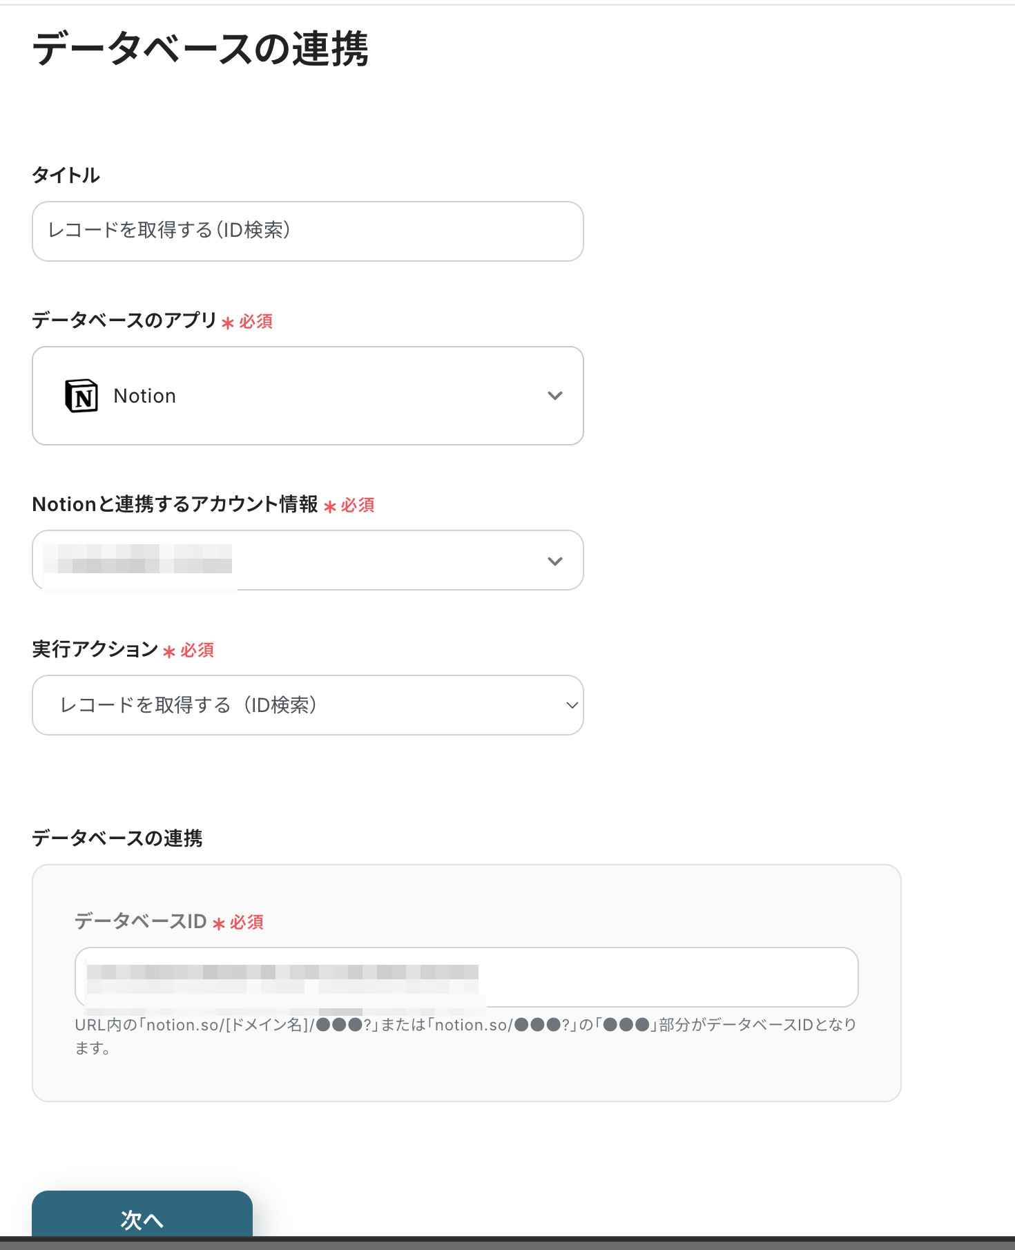Expand the database app dropdown chevron
Image resolution: width=1015 pixels, height=1250 pixels.
tap(554, 396)
